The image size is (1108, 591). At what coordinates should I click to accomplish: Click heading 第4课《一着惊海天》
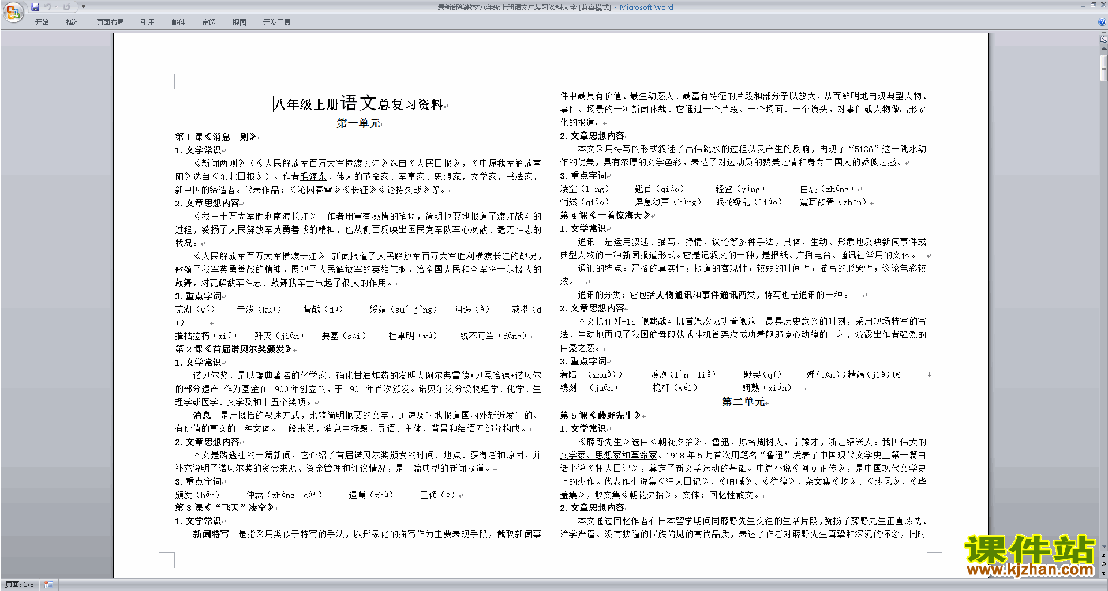pyautogui.click(x=605, y=215)
